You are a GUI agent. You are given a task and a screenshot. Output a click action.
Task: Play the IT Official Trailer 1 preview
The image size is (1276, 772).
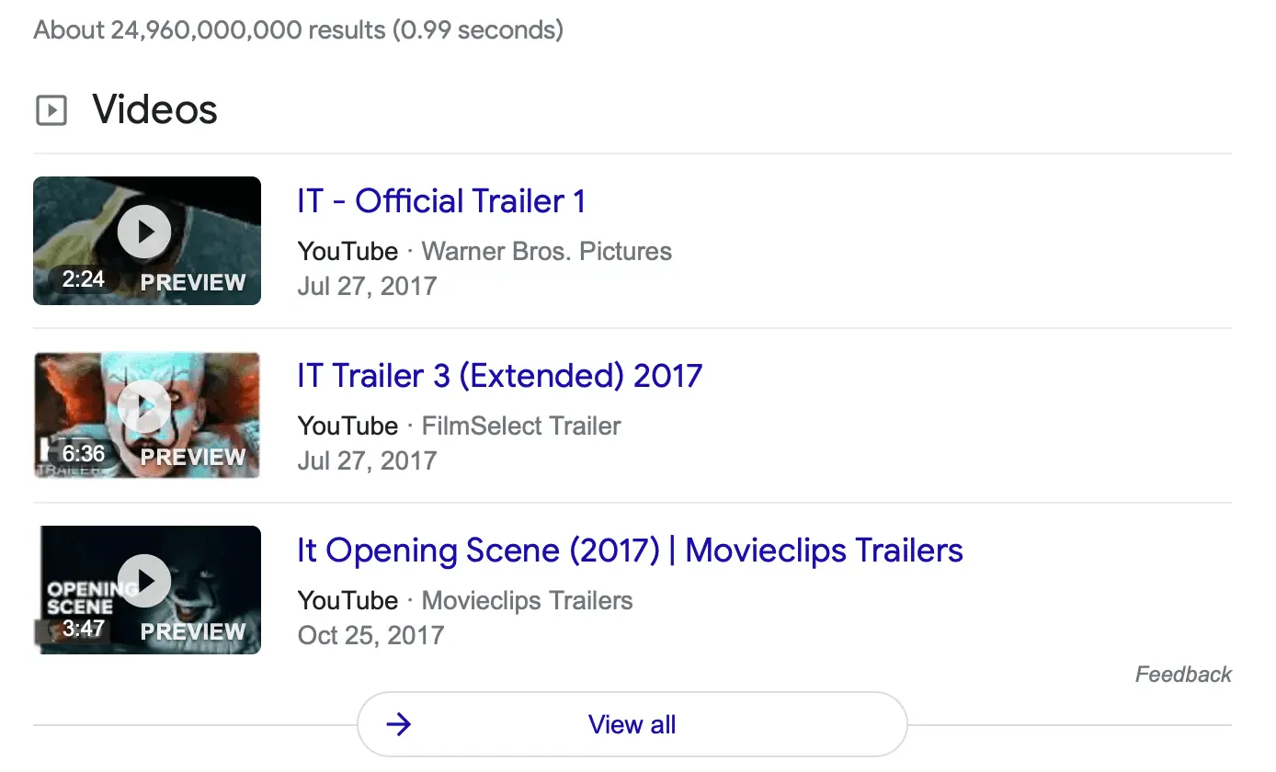(144, 232)
